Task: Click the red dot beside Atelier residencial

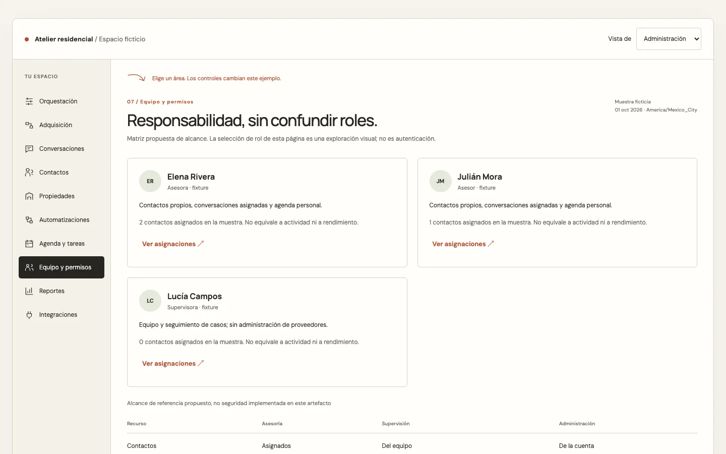Action: (x=27, y=39)
